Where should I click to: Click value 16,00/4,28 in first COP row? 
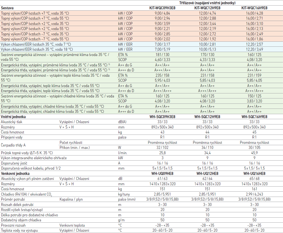[x=254, y=13]
